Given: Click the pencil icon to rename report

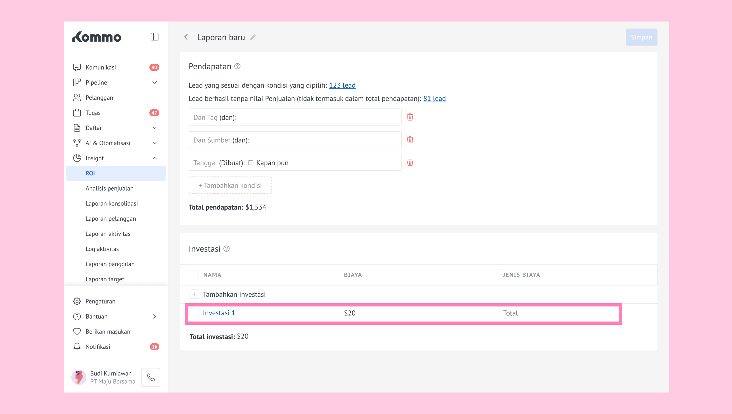Looking at the screenshot, I should (x=253, y=37).
